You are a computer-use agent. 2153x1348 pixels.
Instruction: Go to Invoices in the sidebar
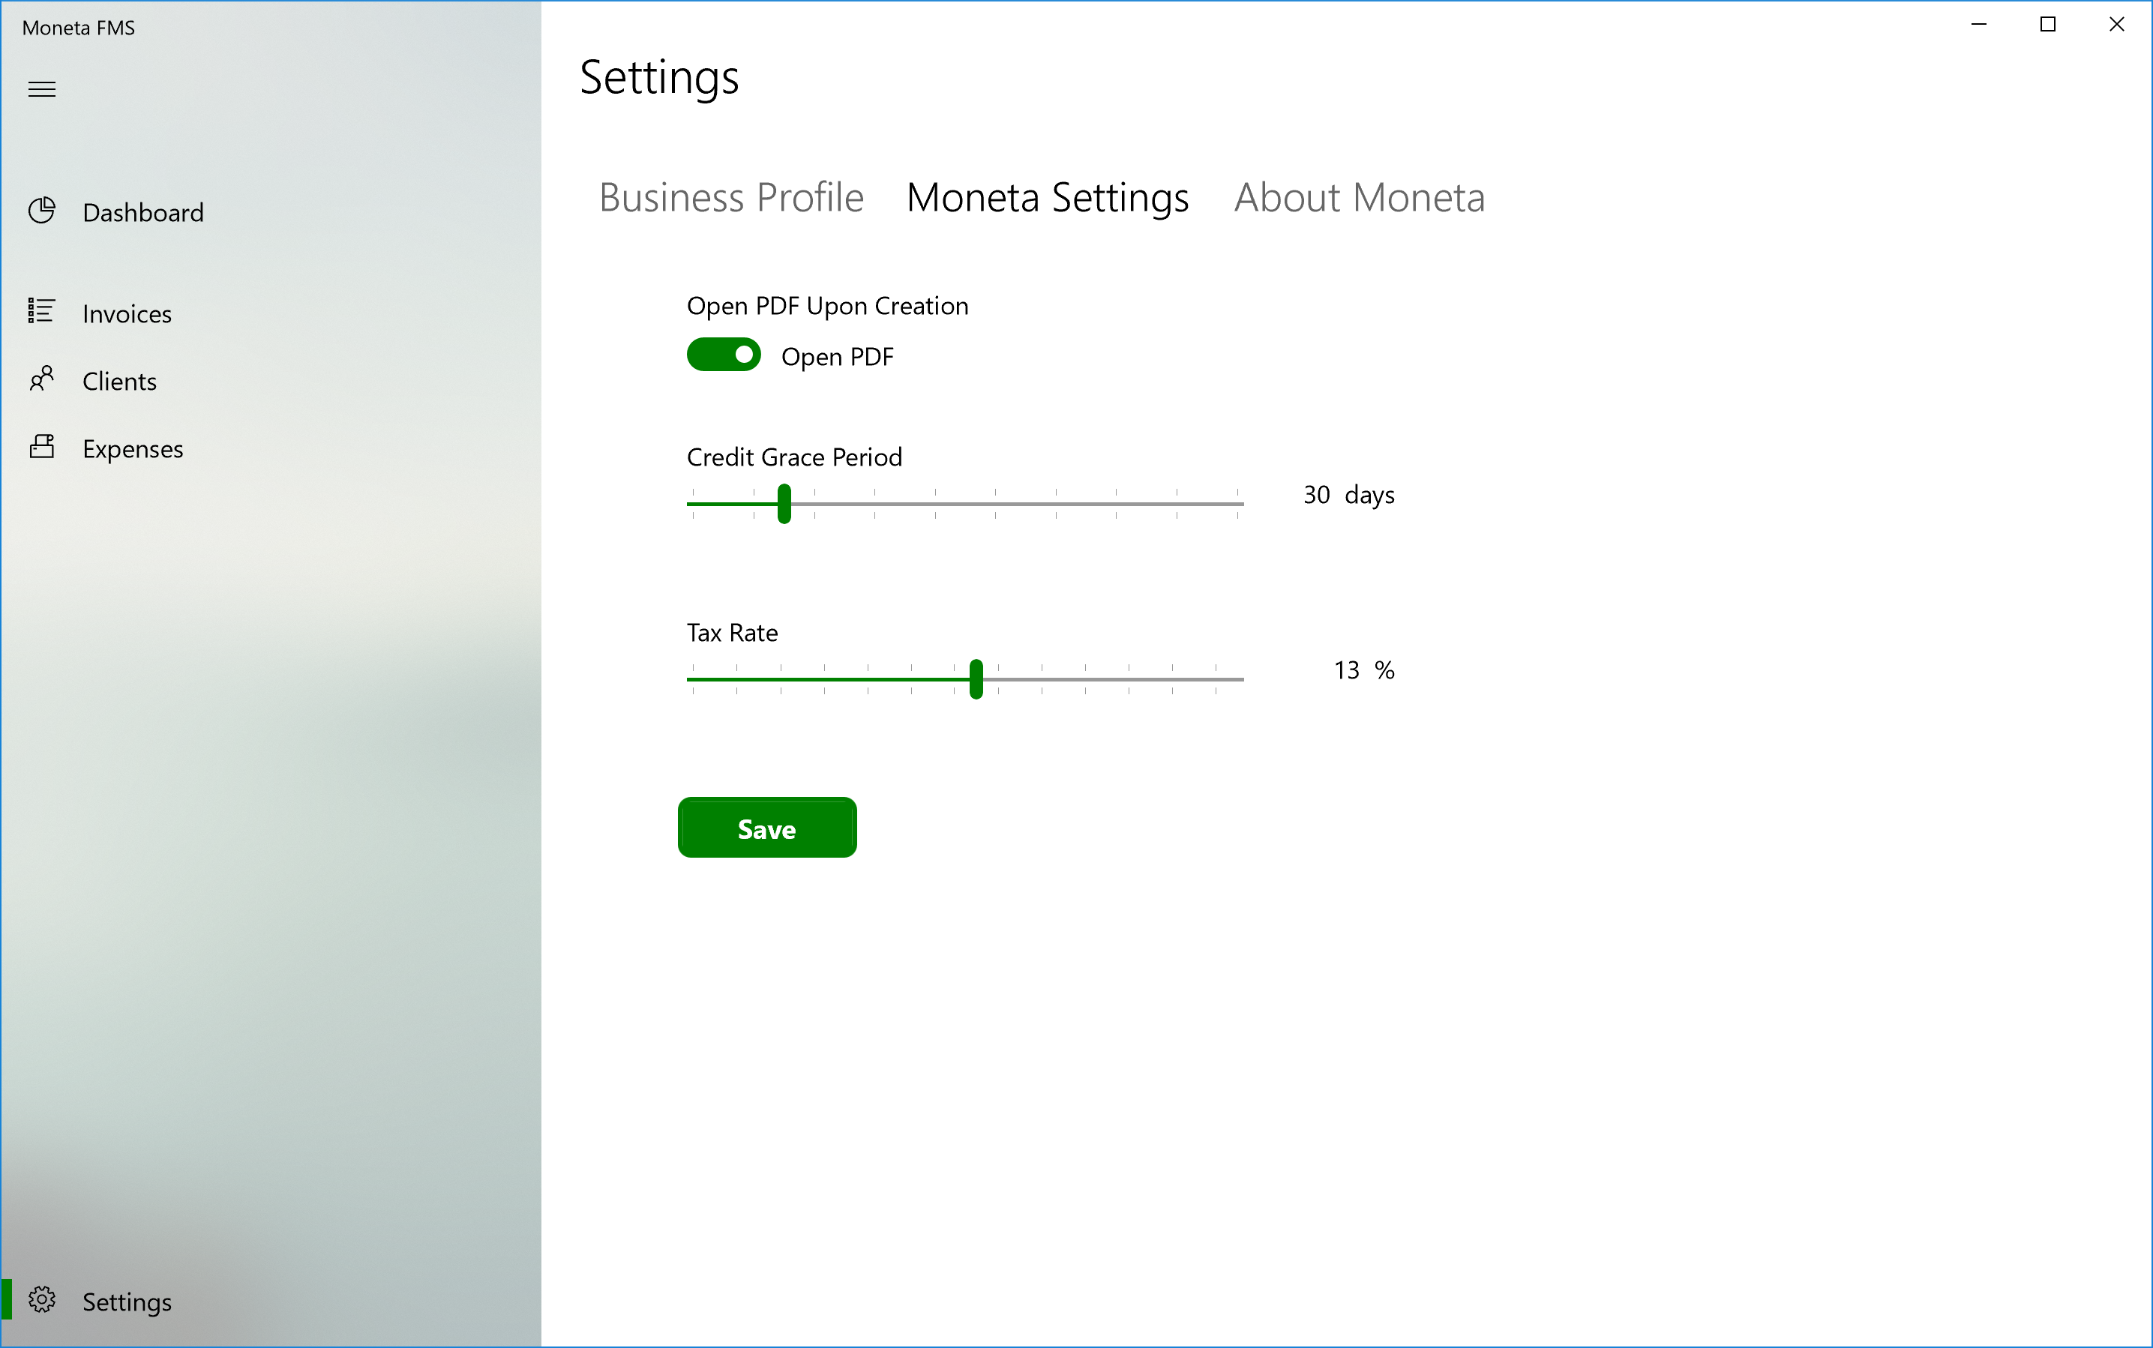point(127,314)
